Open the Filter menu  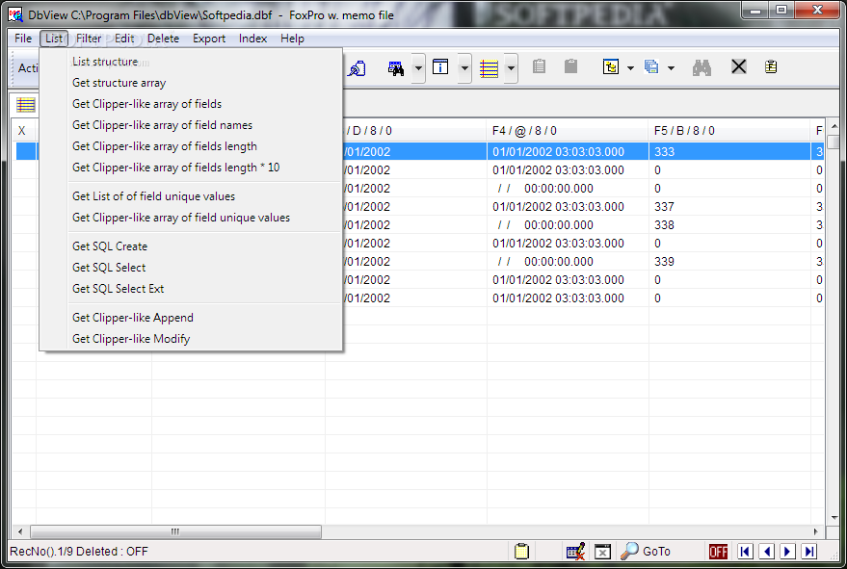89,39
